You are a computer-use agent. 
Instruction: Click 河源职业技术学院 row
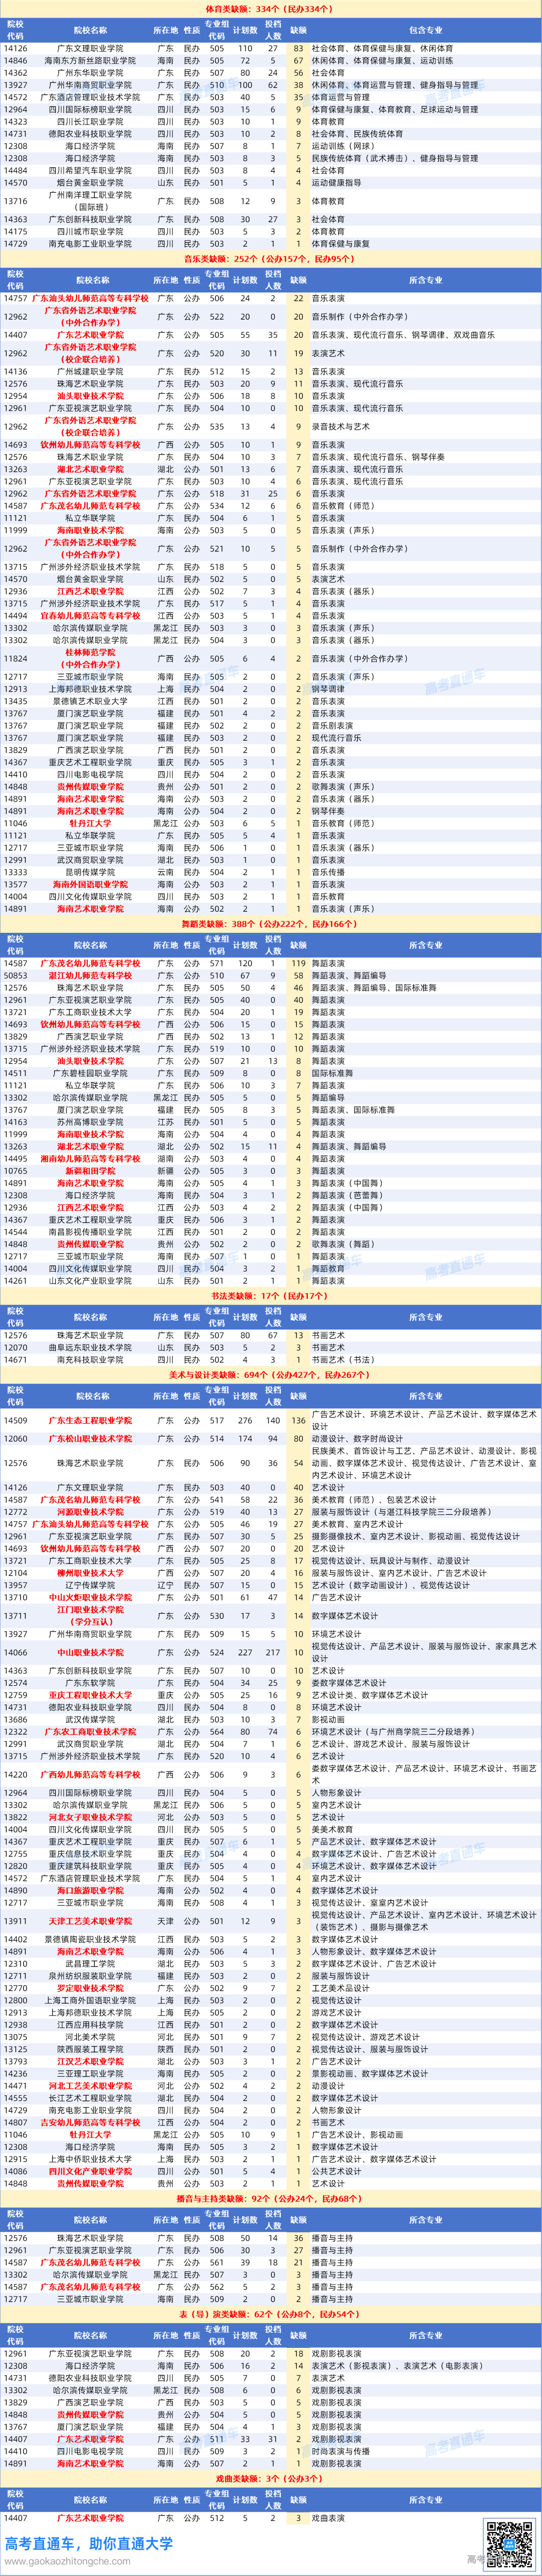coord(270,1512)
